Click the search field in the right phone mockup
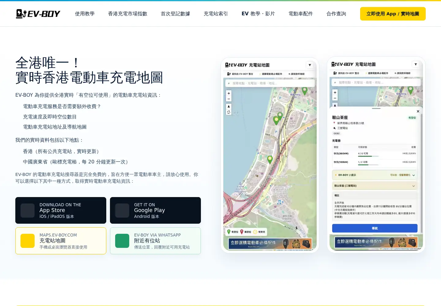 [376, 83]
